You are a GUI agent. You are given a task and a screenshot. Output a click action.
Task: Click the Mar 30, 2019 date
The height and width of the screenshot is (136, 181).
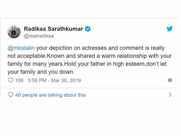click(66, 81)
